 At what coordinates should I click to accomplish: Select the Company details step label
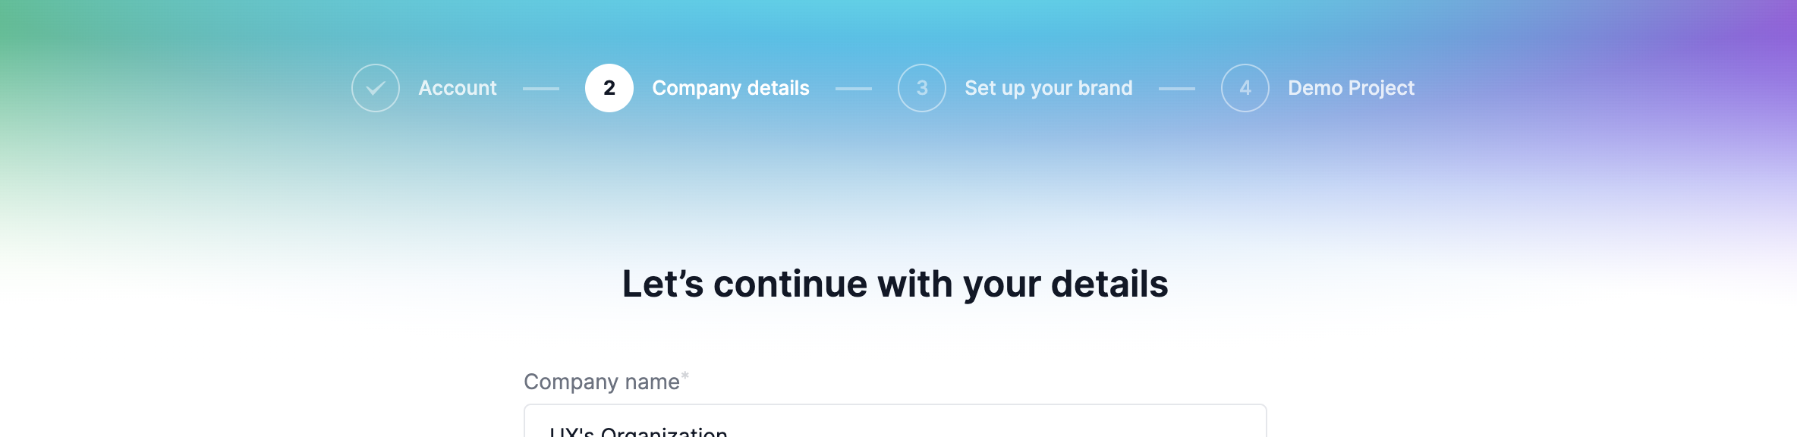pos(731,88)
